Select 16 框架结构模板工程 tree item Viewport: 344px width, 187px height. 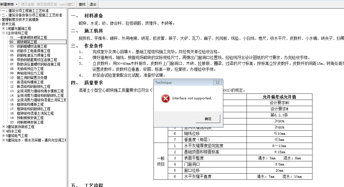pos(30,104)
